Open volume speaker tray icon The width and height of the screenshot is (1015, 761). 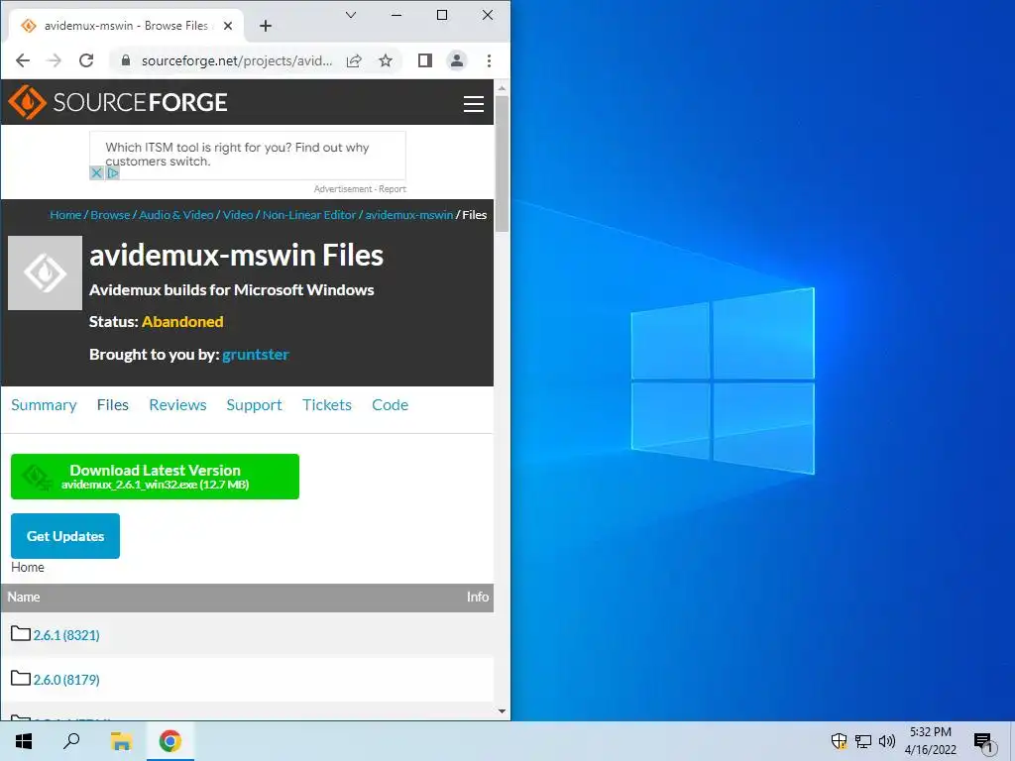point(887,741)
